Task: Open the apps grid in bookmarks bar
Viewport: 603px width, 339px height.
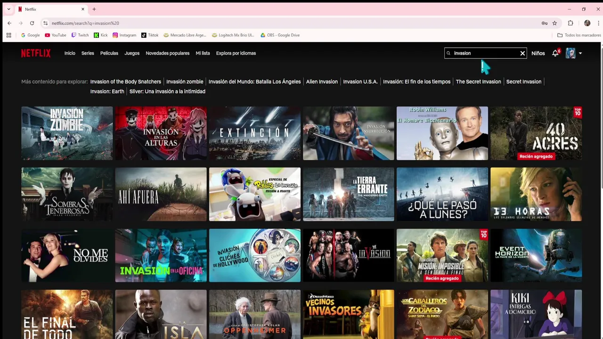Action: [8, 35]
